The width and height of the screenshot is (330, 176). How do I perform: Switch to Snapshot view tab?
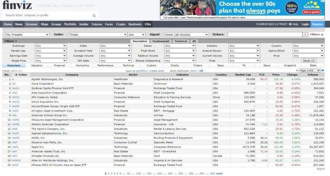290,66
